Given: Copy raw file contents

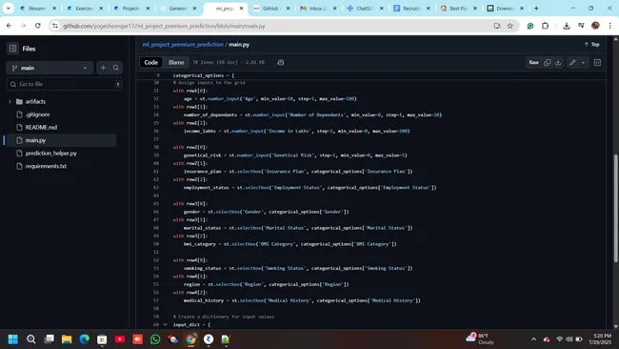Looking at the screenshot, I should pyautogui.click(x=548, y=62).
